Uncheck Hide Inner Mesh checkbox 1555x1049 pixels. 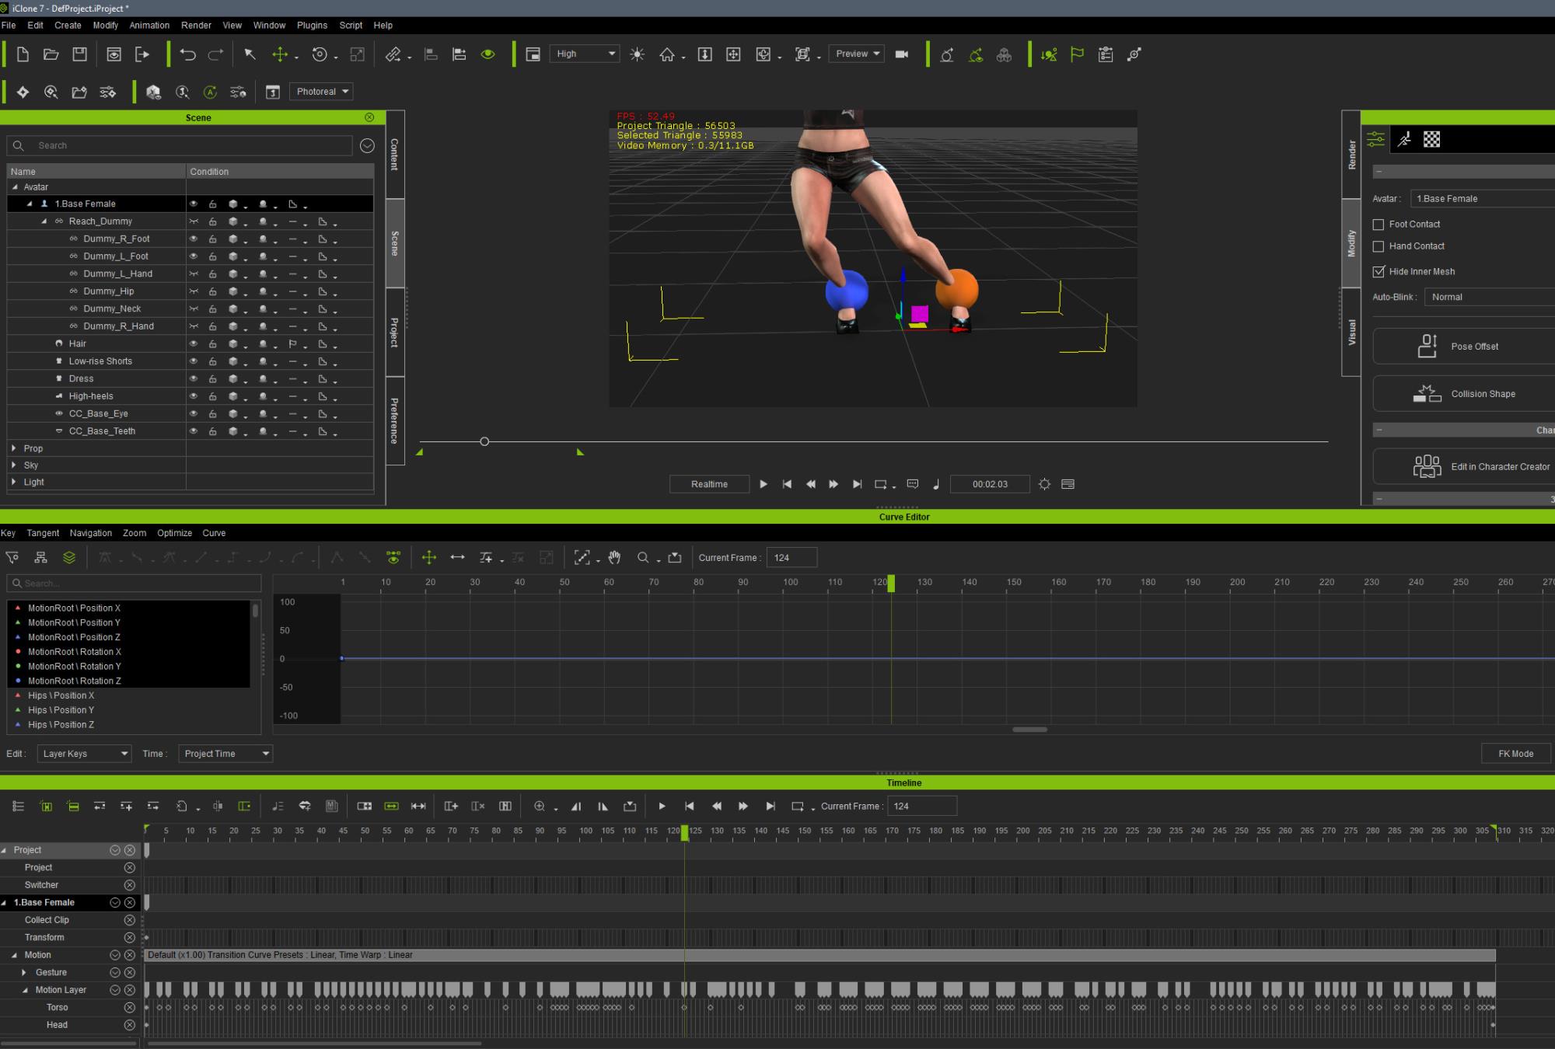[x=1379, y=271]
